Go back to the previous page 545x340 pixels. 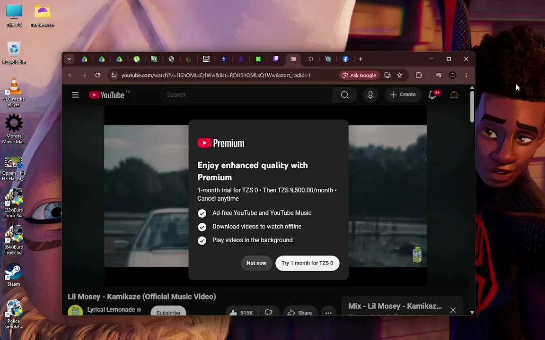point(70,75)
